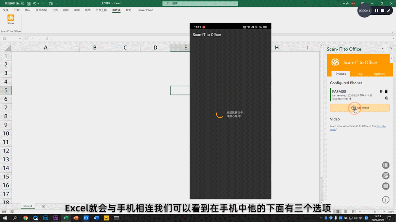Select column C header
This screenshot has width=396, height=222.
pyautogui.click(x=125, y=48)
